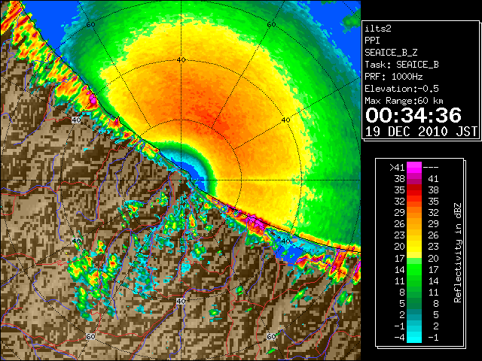482x361 pixels.
Task: Select the "---" legend label
Action: (x=431, y=168)
